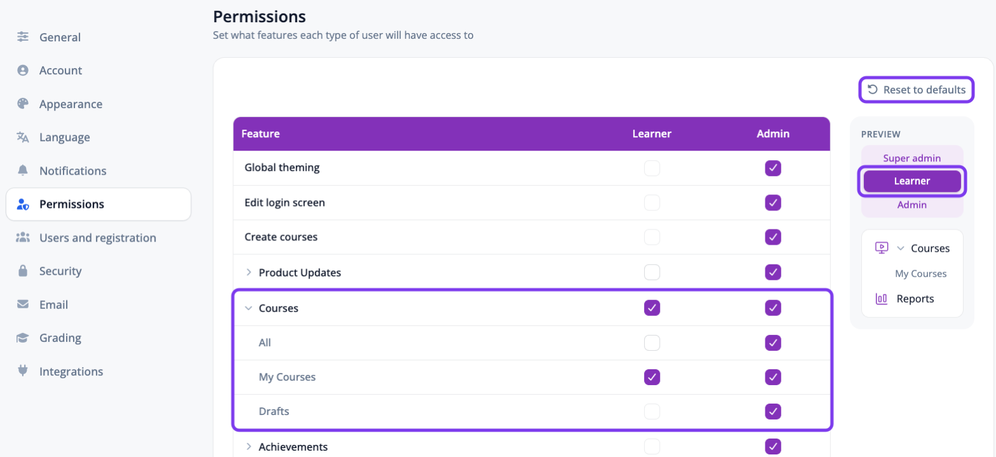Click the Email envelope icon
Image resolution: width=996 pixels, height=457 pixels.
point(23,304)
